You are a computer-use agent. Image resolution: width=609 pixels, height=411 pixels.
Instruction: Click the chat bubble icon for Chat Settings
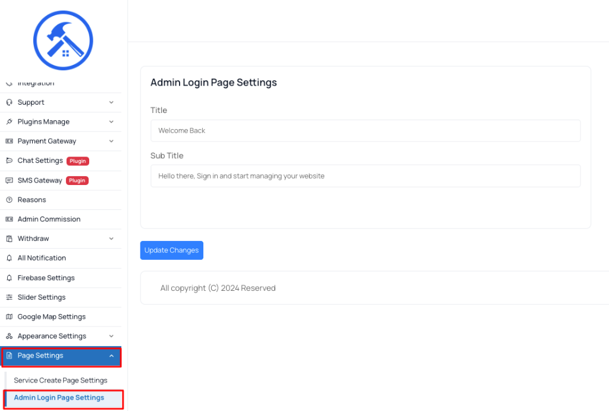10,161
